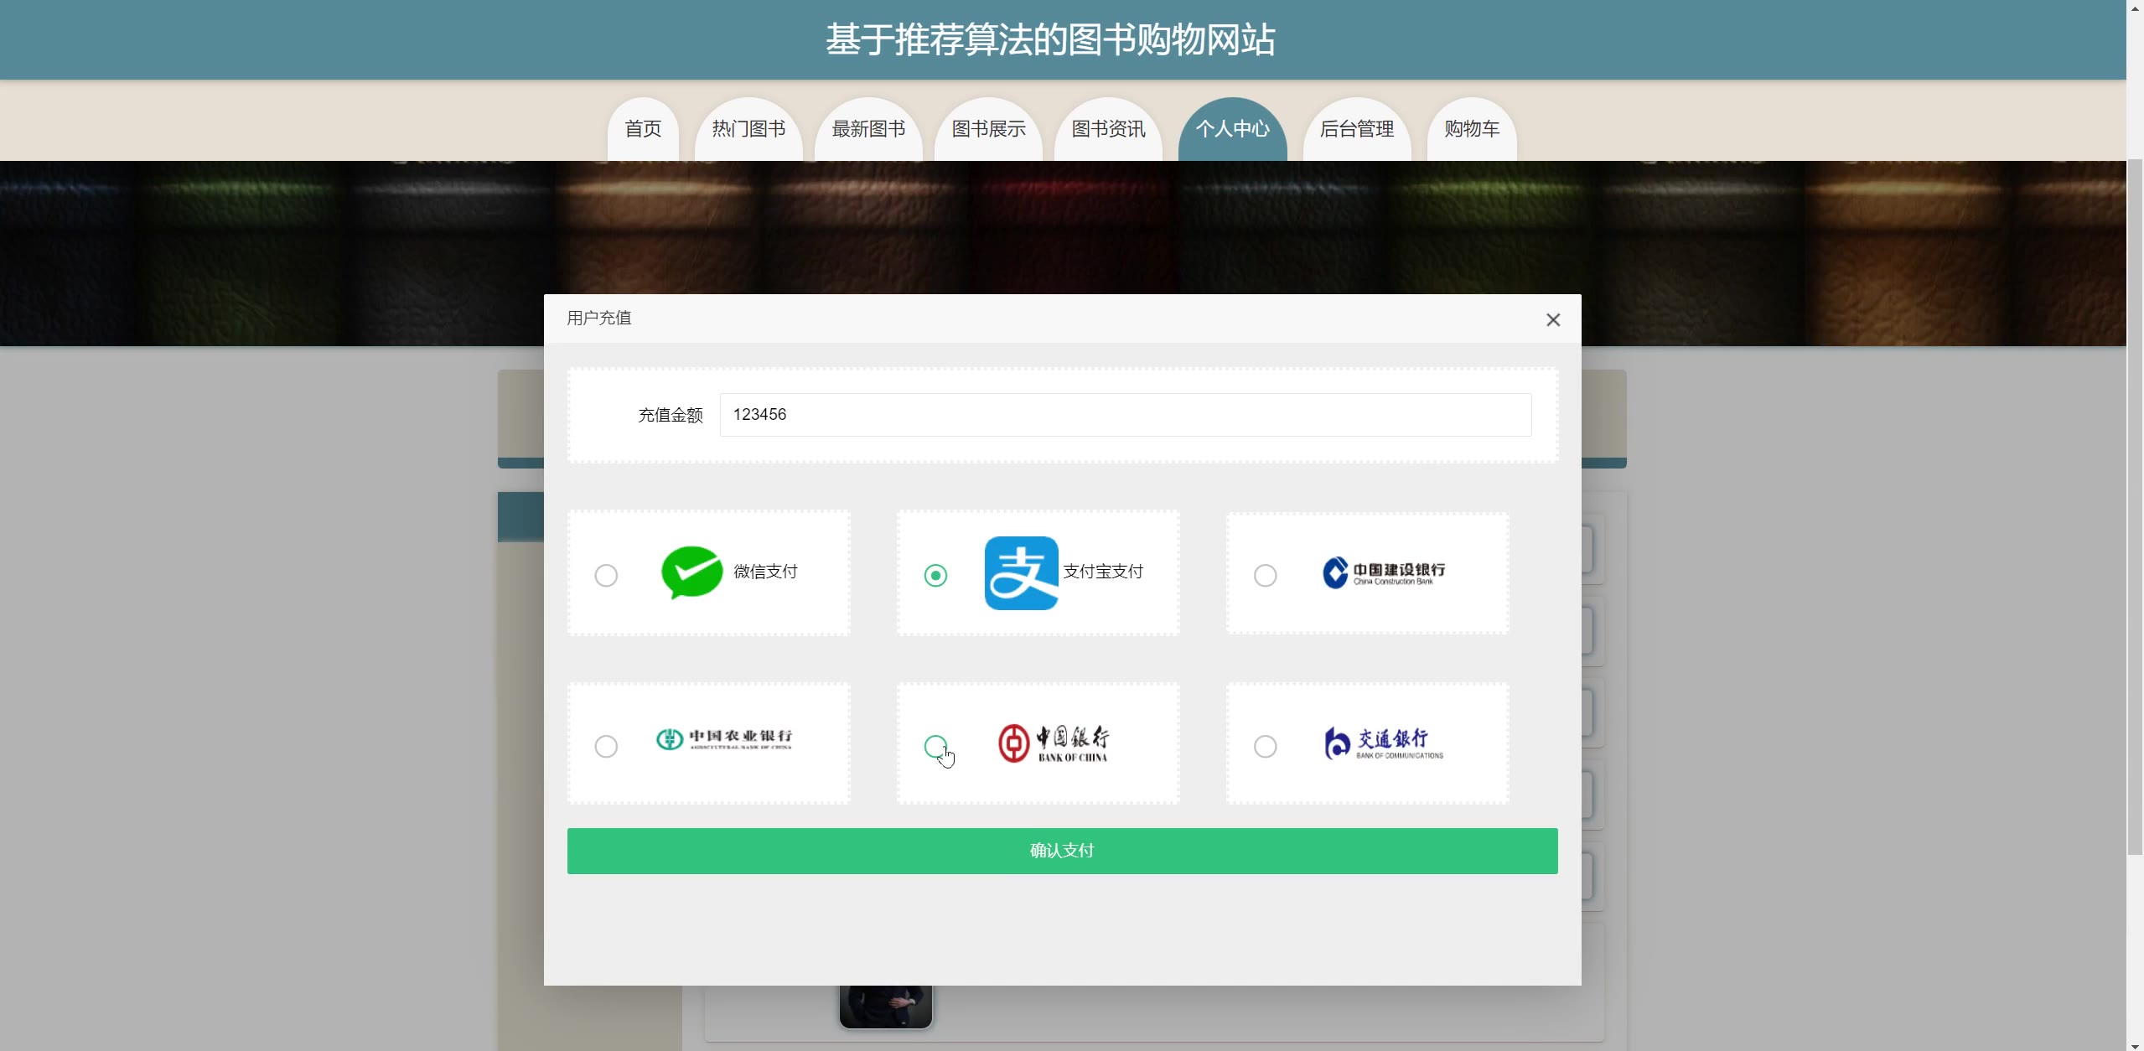The image size is (2144, 1051).
Task: Select the 微信支付 radio button
Action: 606,576
